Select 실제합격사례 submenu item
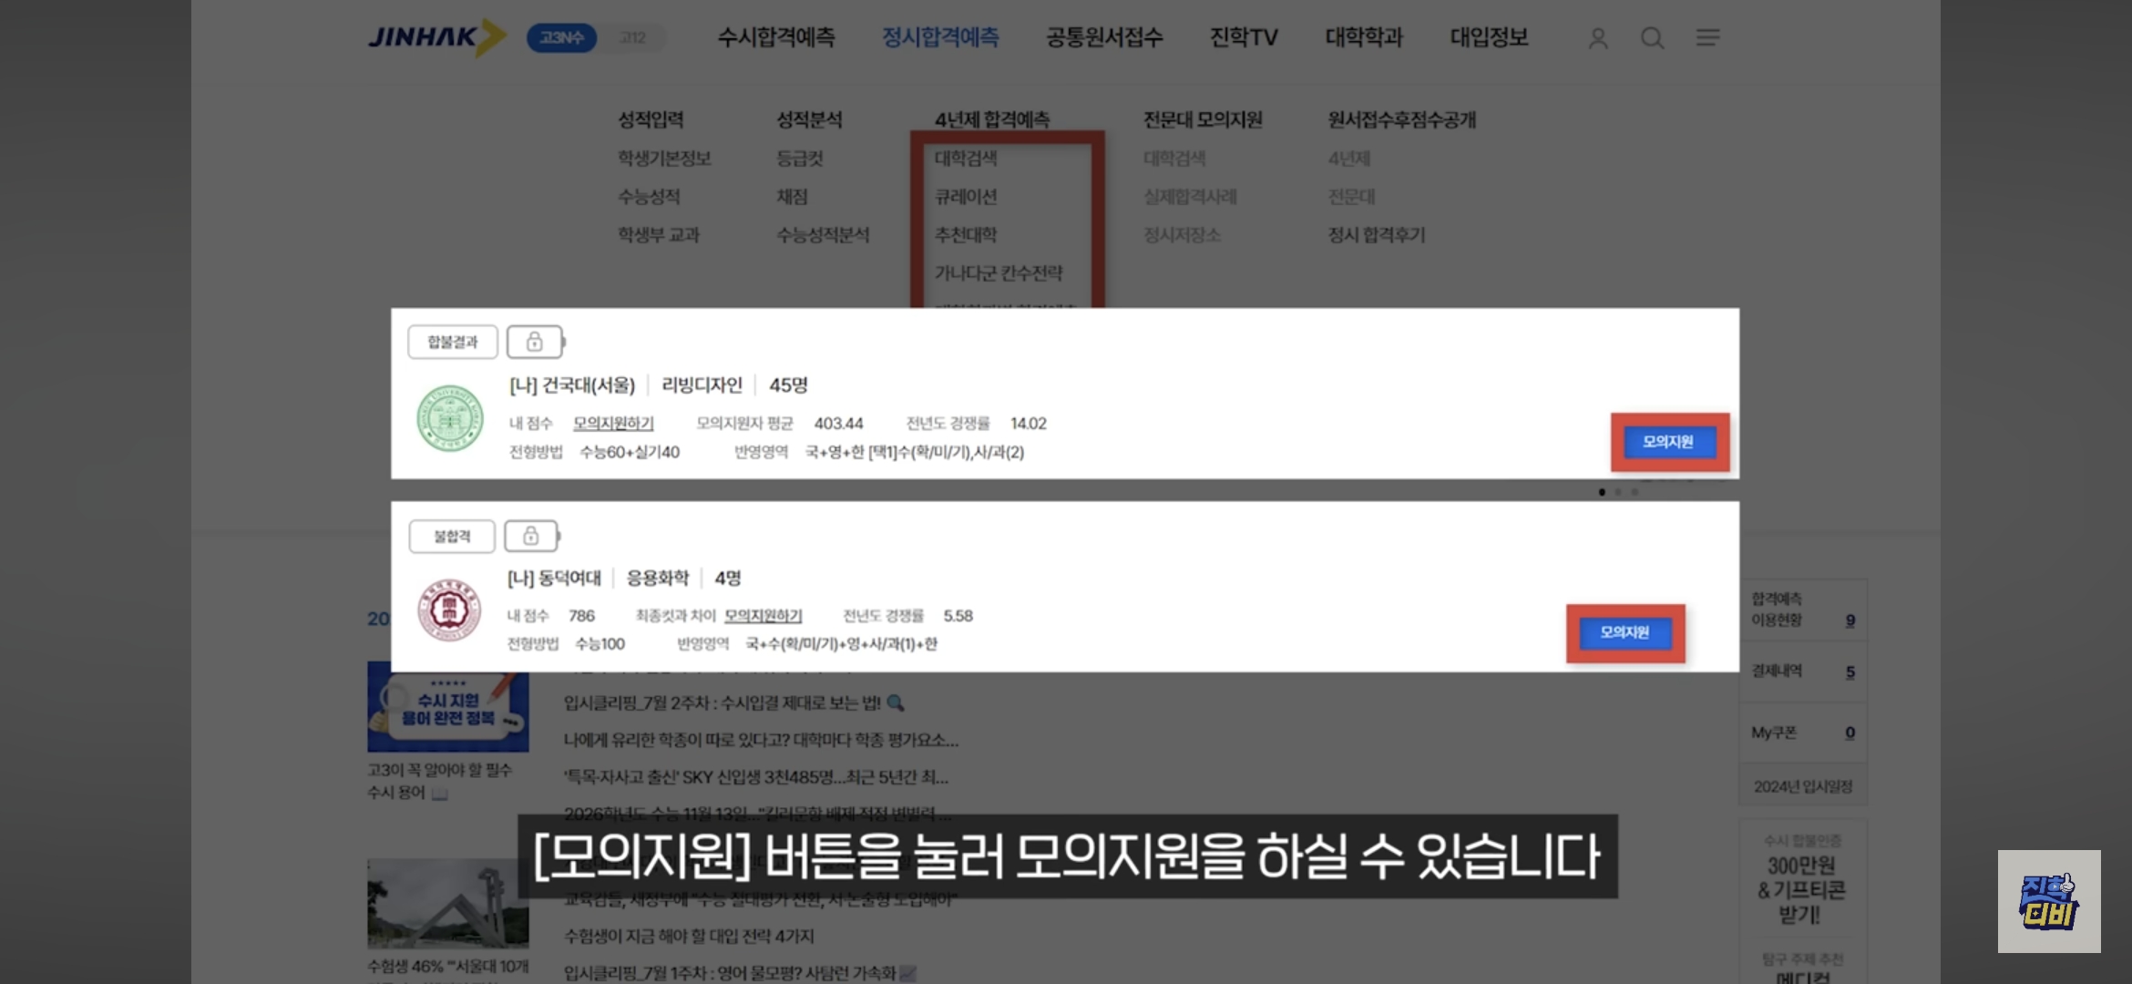This screenshot has height=984, width=2132. pyautogui.click(x=1190, y=197)
